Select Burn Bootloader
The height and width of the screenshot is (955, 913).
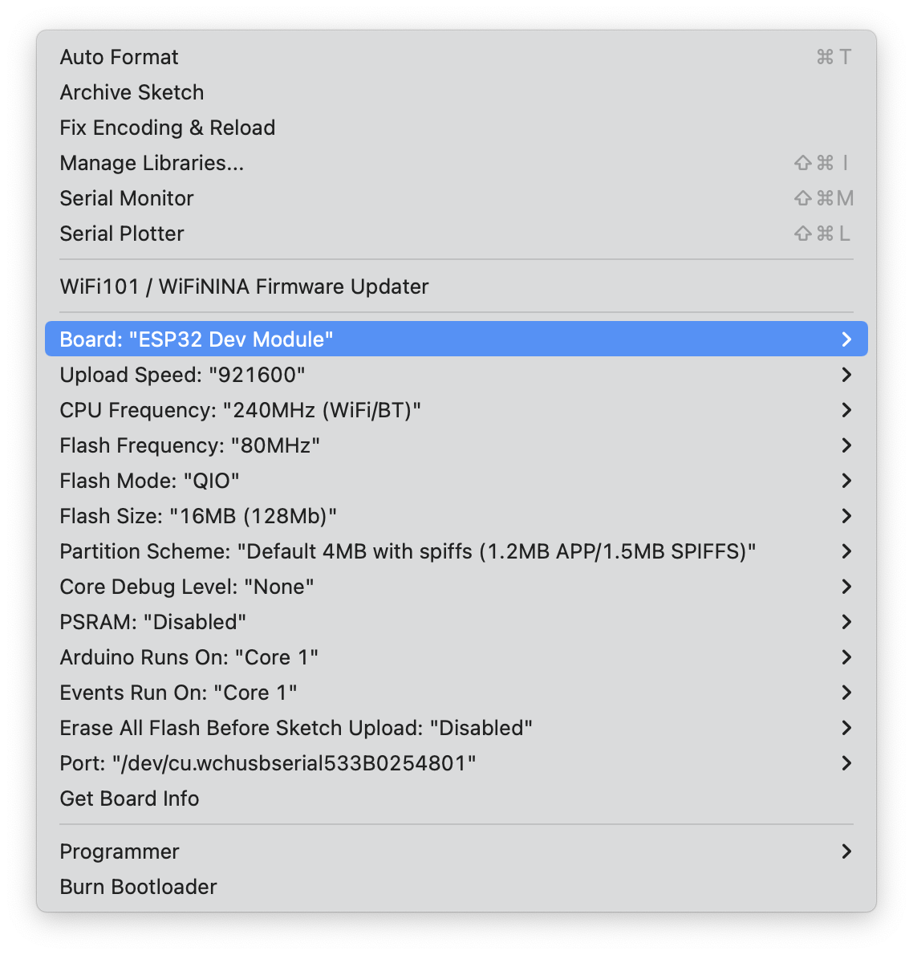coord(139,887)
